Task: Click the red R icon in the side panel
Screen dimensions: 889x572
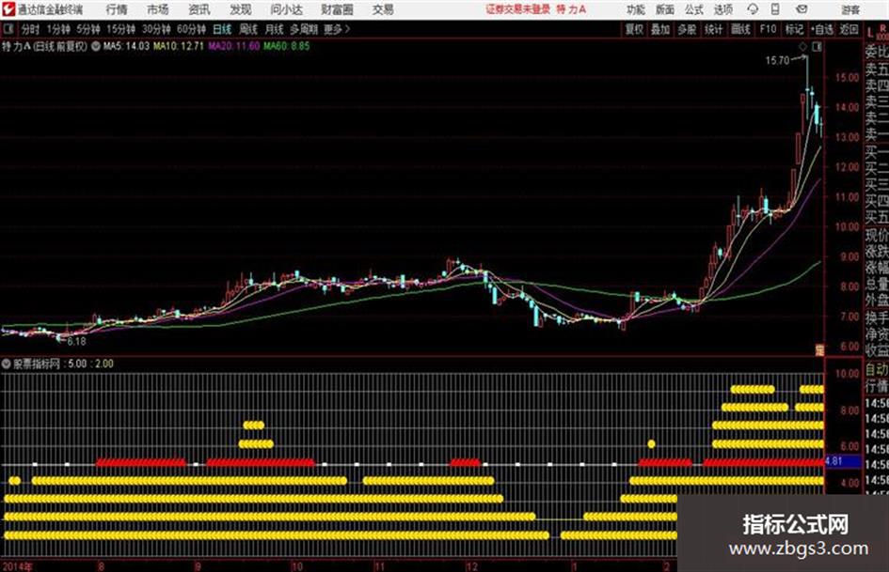Action: 882,28
